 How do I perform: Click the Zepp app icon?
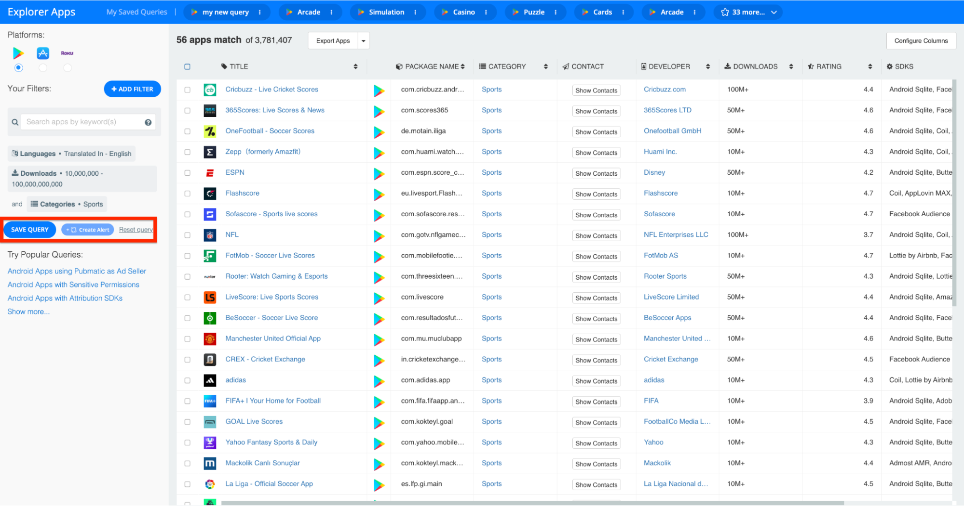click(210, 152)
